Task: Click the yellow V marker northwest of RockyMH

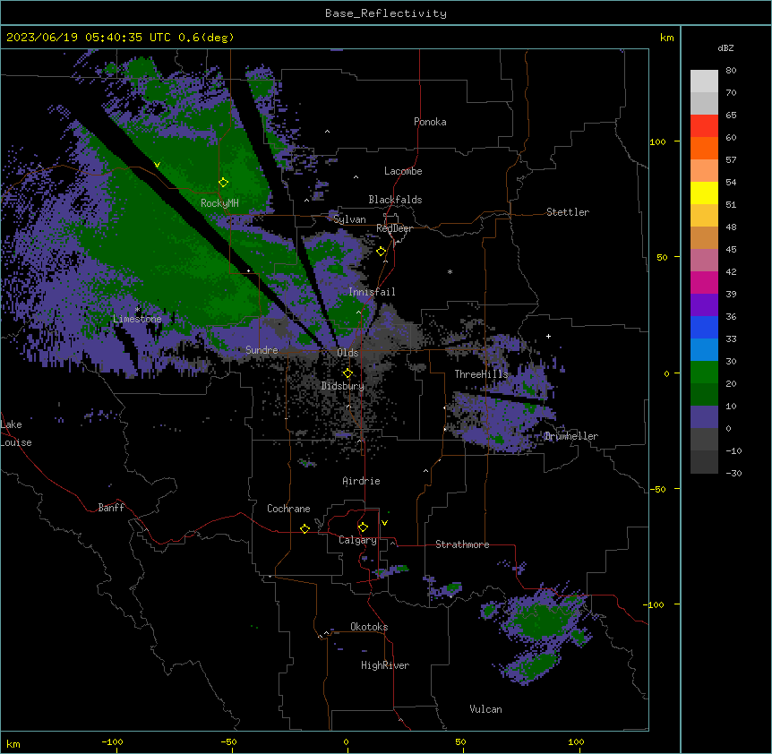Action: [157, 165]
